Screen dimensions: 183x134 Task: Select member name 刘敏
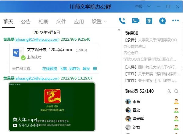136,127
